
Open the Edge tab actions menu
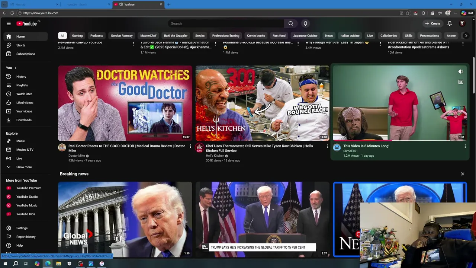pos(4,4)
